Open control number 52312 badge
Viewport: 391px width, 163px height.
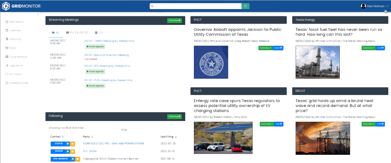click(58, 151)
